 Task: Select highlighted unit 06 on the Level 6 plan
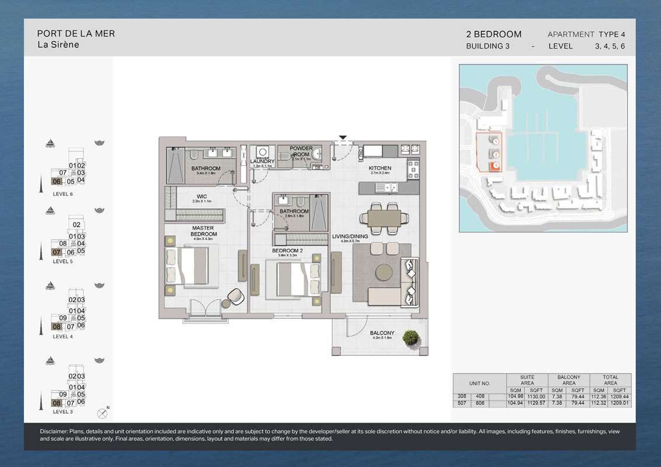[x=57, y=182]
